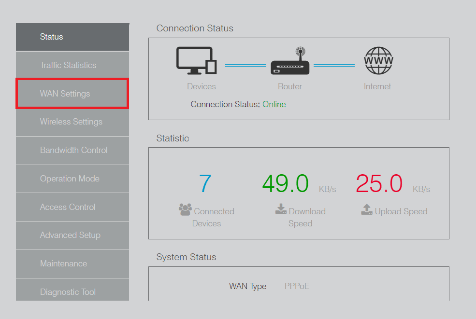The height and width of the screenshot is (319, 476).
Task: Launch the Diagnostic Tool page
Action: coord(72,291)
